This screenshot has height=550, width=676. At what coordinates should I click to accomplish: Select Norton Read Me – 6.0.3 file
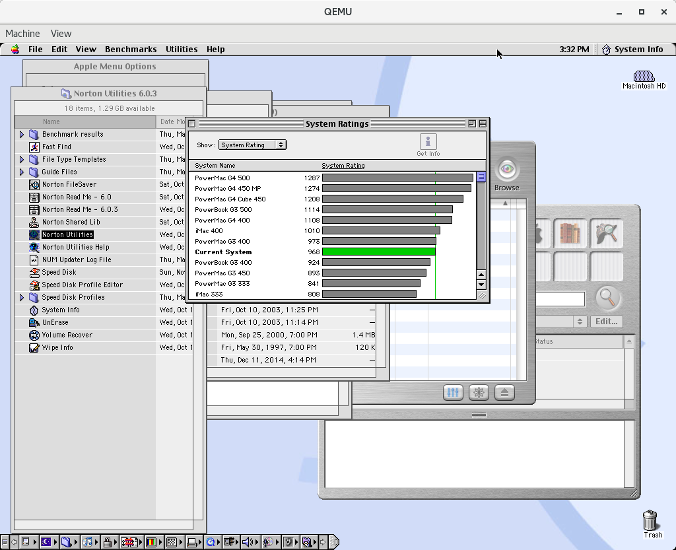tap(80, 209)
